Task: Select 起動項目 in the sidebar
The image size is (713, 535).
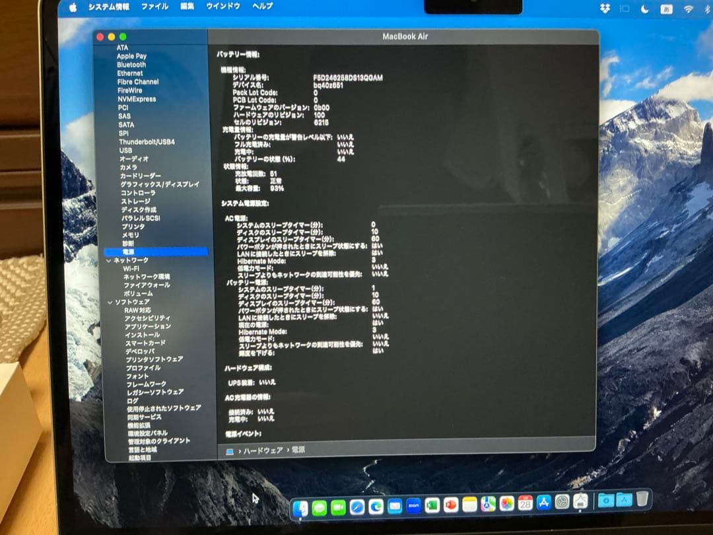Action: click(139, 458)
